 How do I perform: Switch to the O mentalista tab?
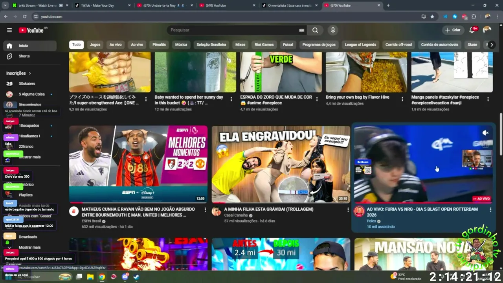click(290, 6)
